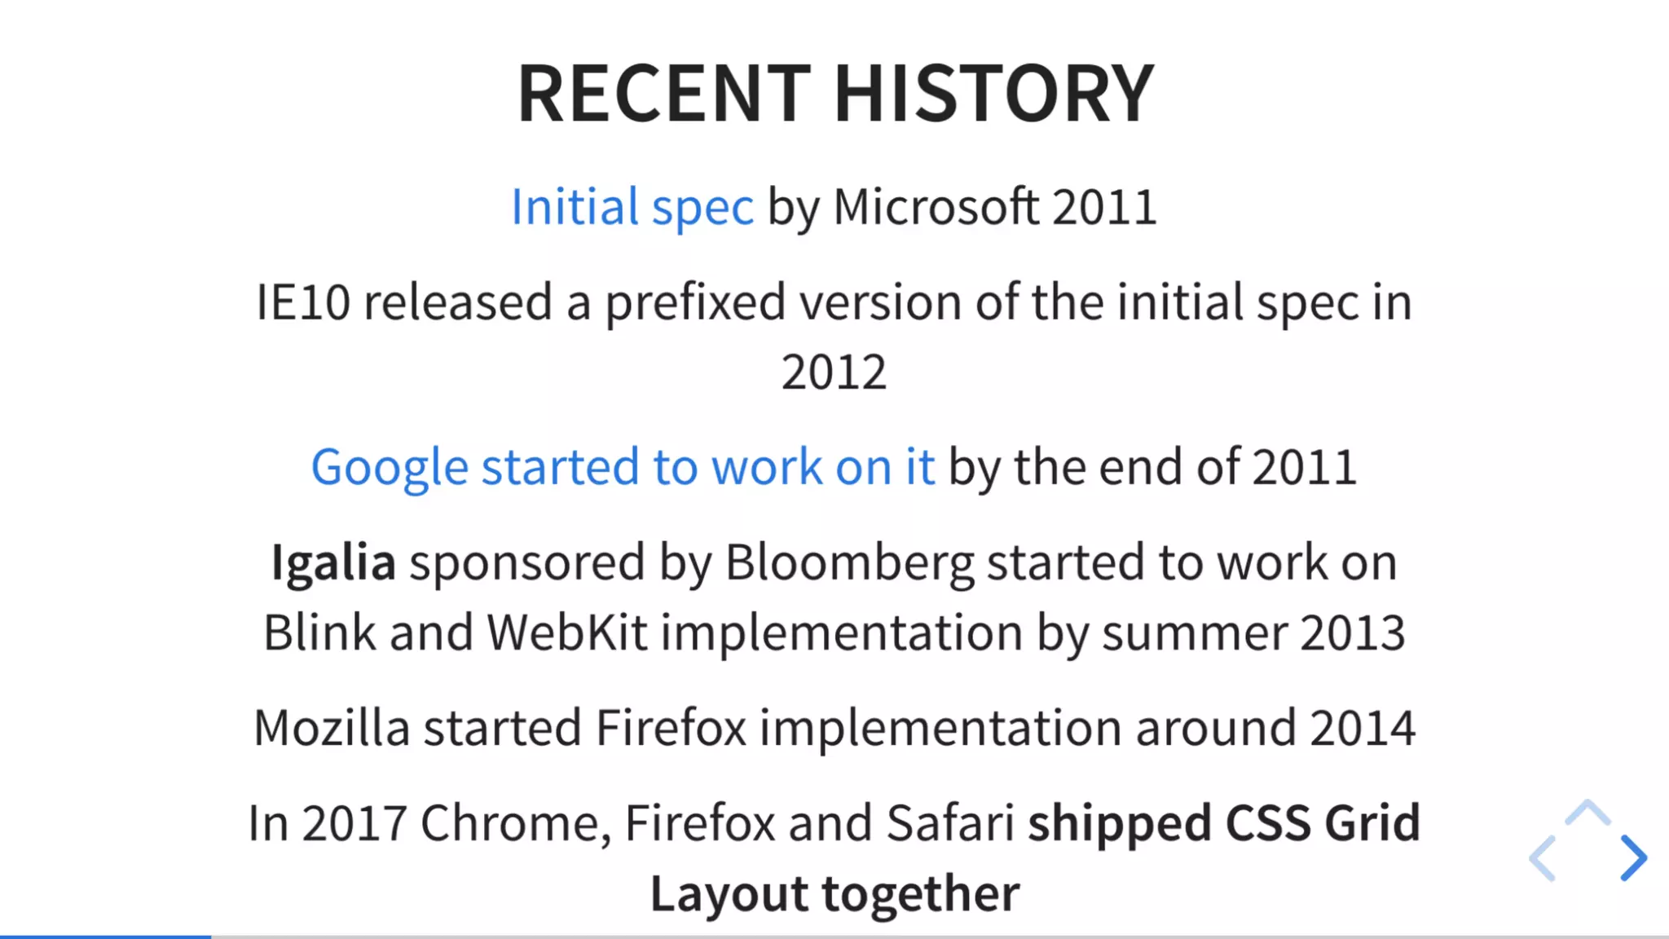The width and height of the screenshot is (1669, 939).
Task: Click the Mozilla started Firefox implementation line
Action: pyautogui.click(x=834, y=727)
